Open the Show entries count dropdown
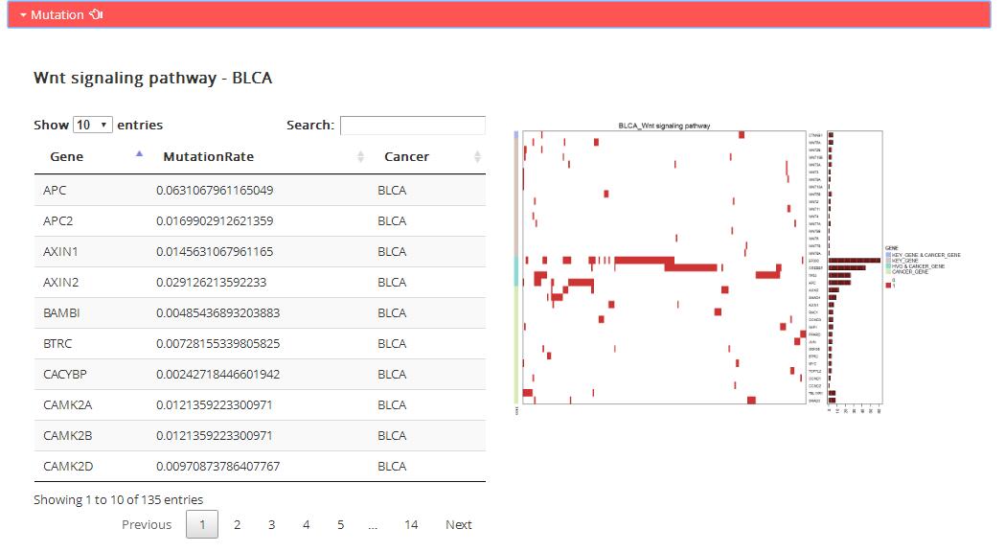Image resolution: width=1005 pixels, height=552 pixels. 93,125
